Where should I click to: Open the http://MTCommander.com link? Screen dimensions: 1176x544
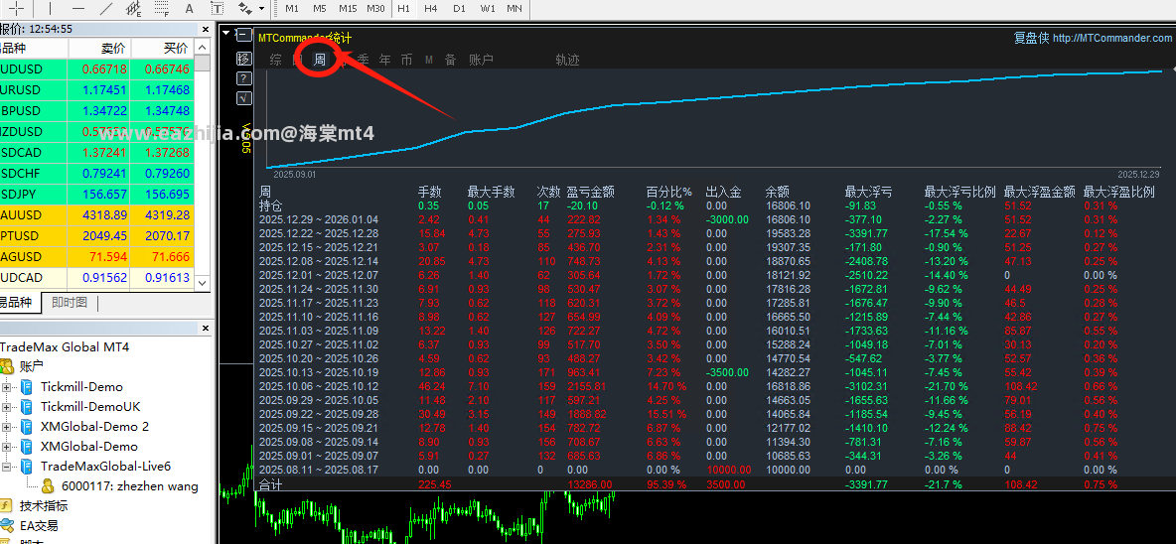1111,38
